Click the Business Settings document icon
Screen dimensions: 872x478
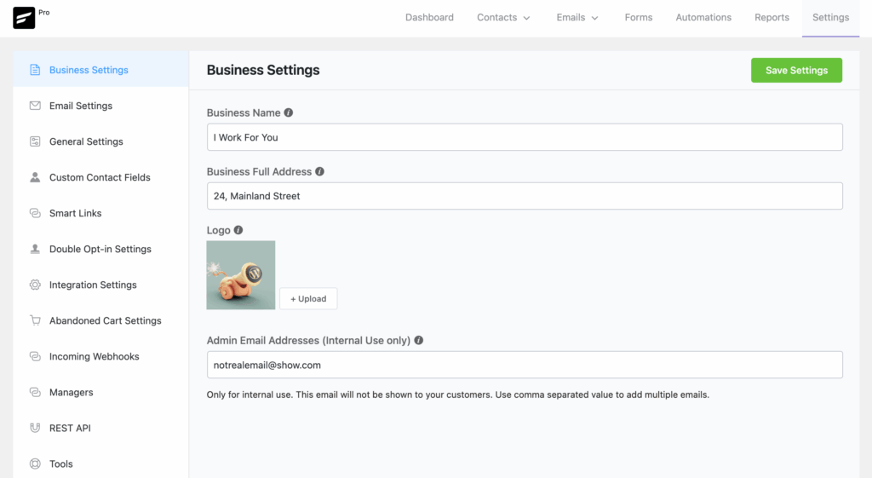click(x=35, y=70)
